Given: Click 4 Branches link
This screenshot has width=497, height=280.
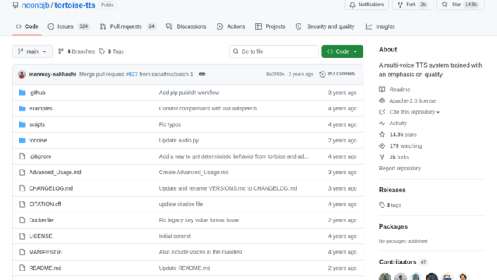Looking at the screenshot, I should (76, 51).
